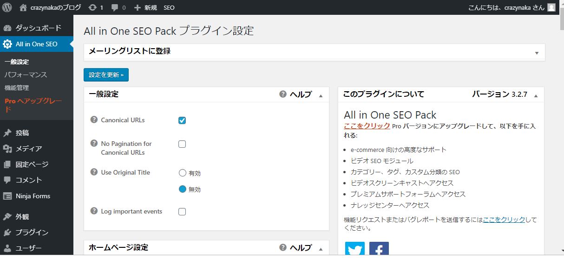Enable No Pagination for Canonical URLs
The width and height of the screenshot is (564, 258).
pyautogui.click(x=182, y=144)
